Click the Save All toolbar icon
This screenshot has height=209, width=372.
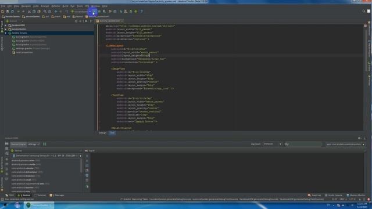[8, 12]
